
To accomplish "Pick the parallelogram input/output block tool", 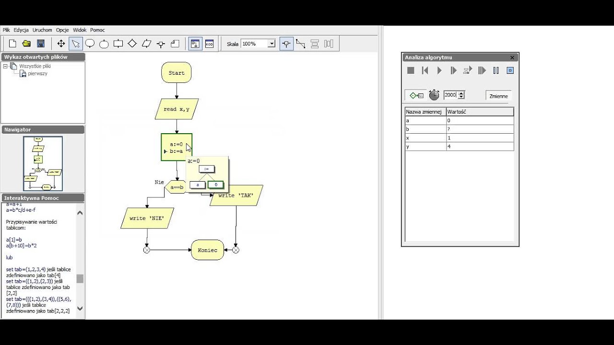I will pos(147,44).
